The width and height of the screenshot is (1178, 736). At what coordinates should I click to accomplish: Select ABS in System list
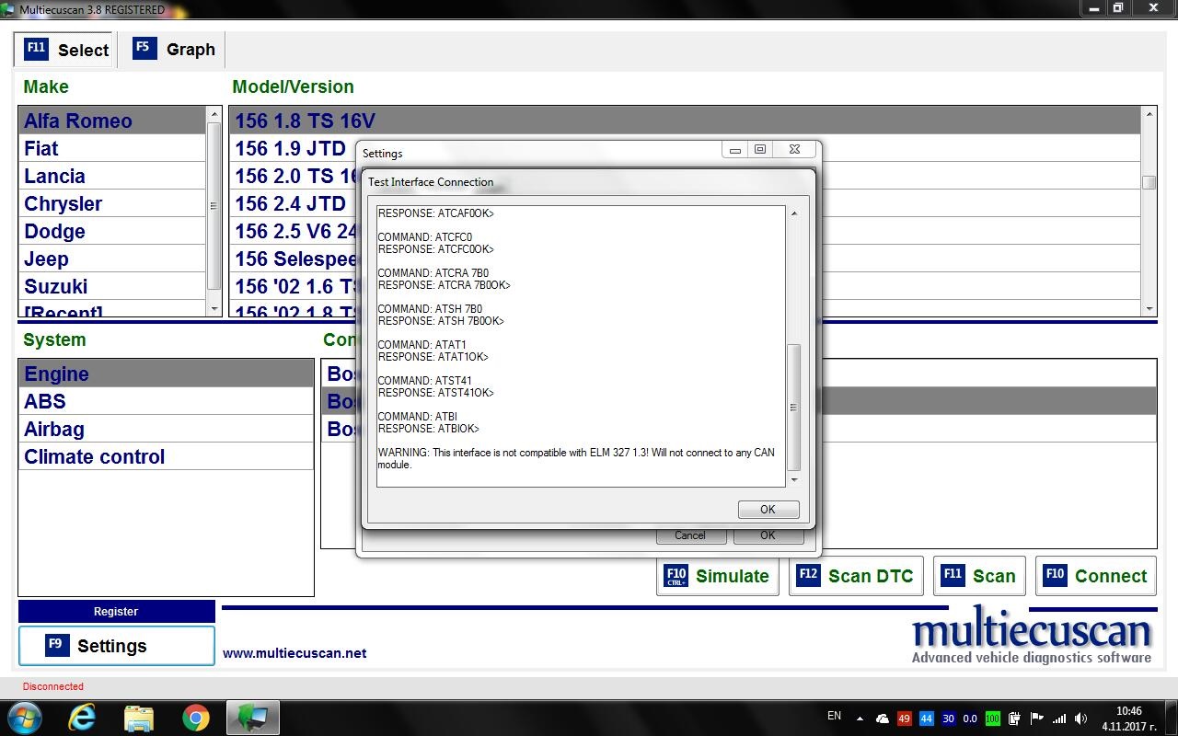[167, 401]
